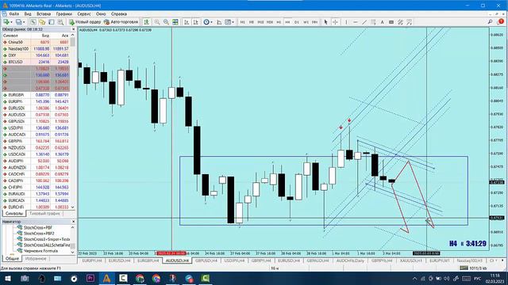The height and width of the screenshot is (285, 508).
Task: Select the H4 timeframe button
Action: tap(287, 22)
